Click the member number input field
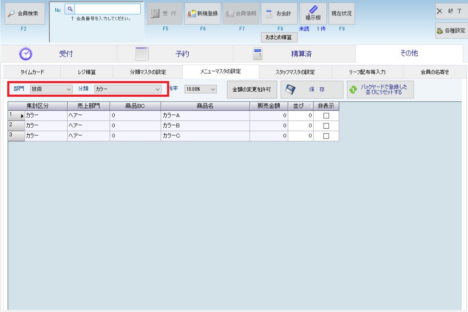The width and height of the screenshot is (468, 312). (x=107, y=9)
